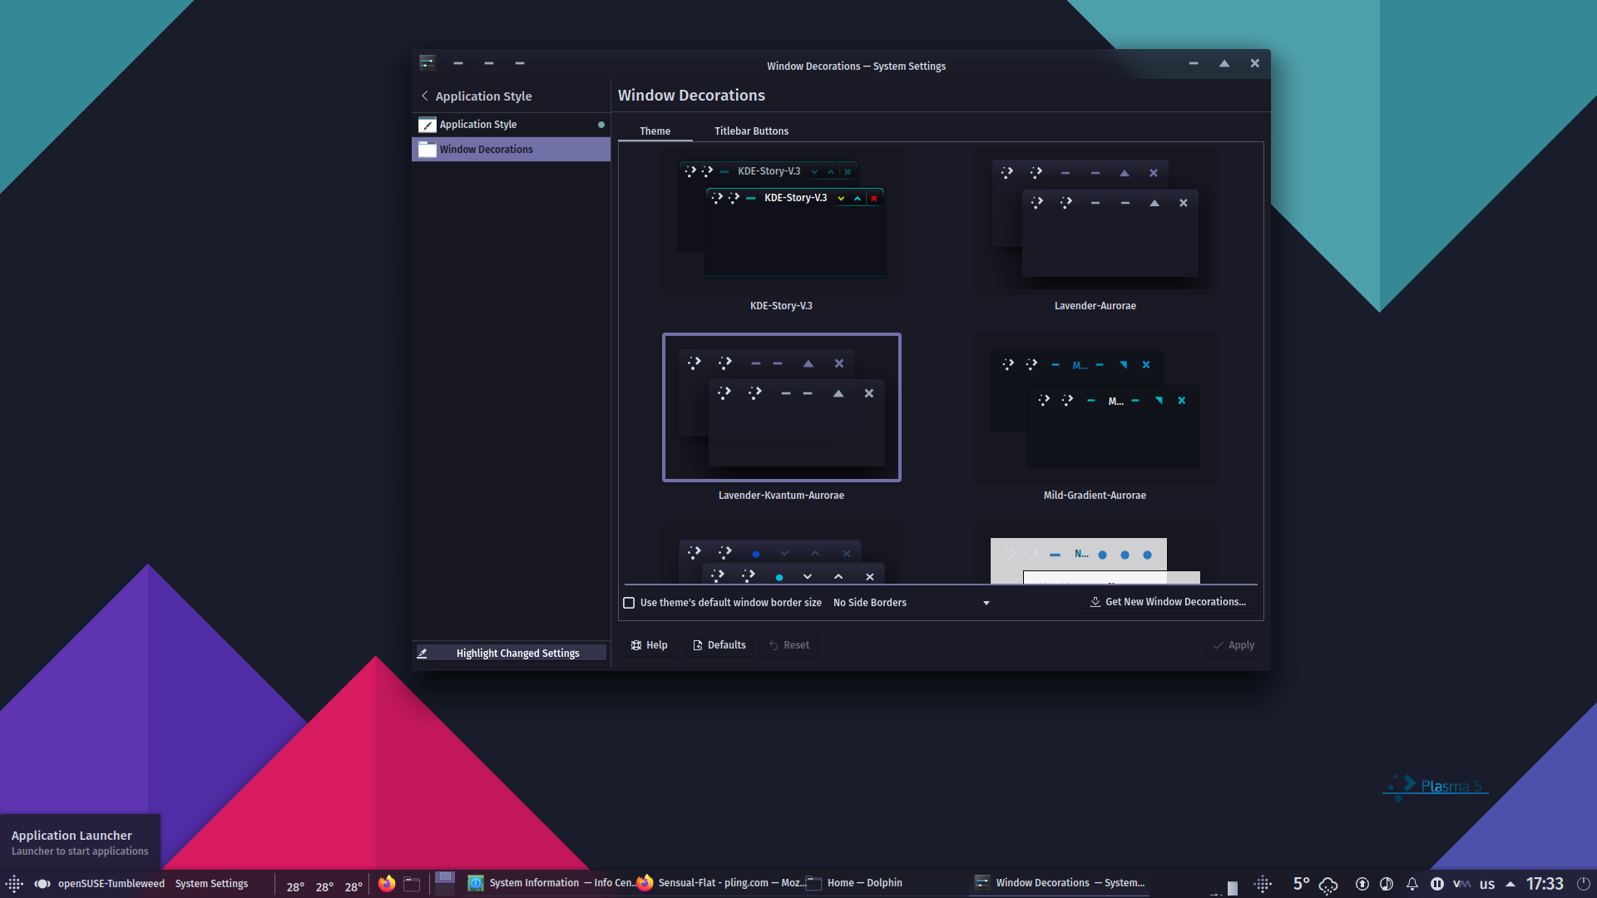Launch Firefox from the taskbar pinned icon
The height and width of the screenshot is (898, 1597).
coord(387,884)
